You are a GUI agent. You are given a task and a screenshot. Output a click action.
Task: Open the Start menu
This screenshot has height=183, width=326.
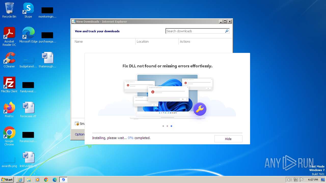point(7,180)
